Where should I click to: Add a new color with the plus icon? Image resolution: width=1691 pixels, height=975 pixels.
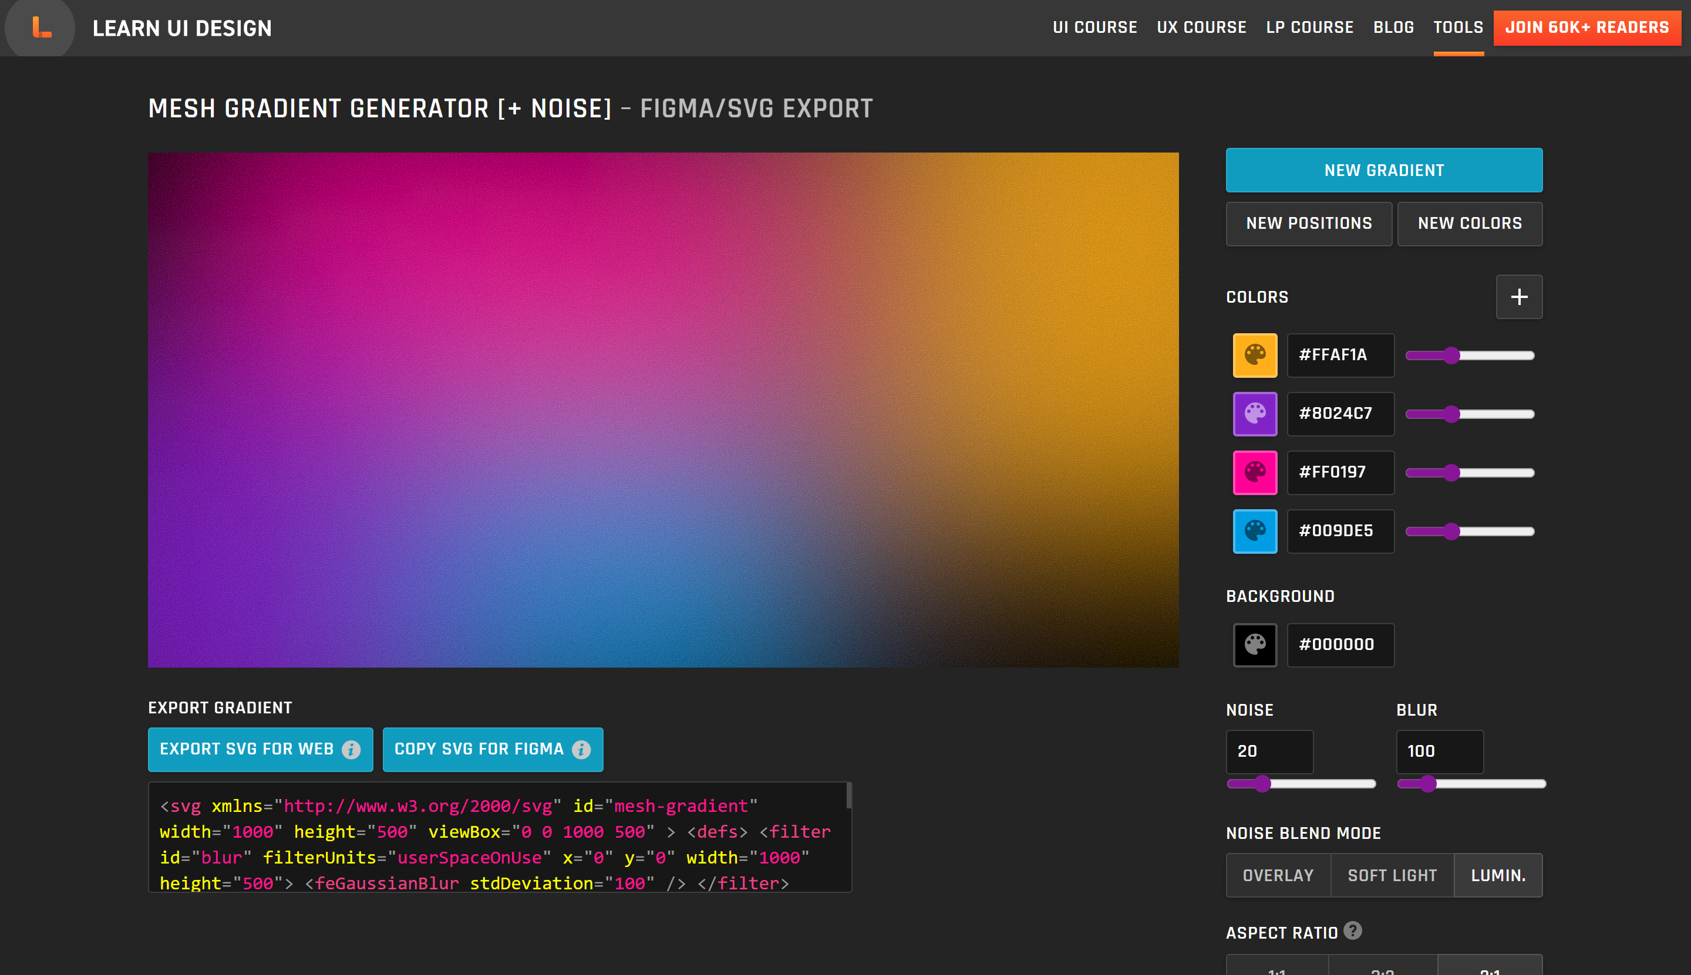click(1519, 297)
